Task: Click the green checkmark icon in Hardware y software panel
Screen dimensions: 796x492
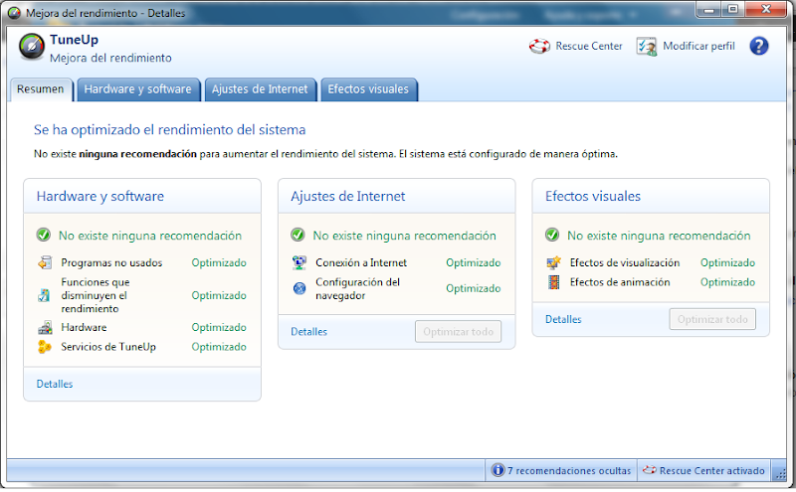Action: point(44,236)
